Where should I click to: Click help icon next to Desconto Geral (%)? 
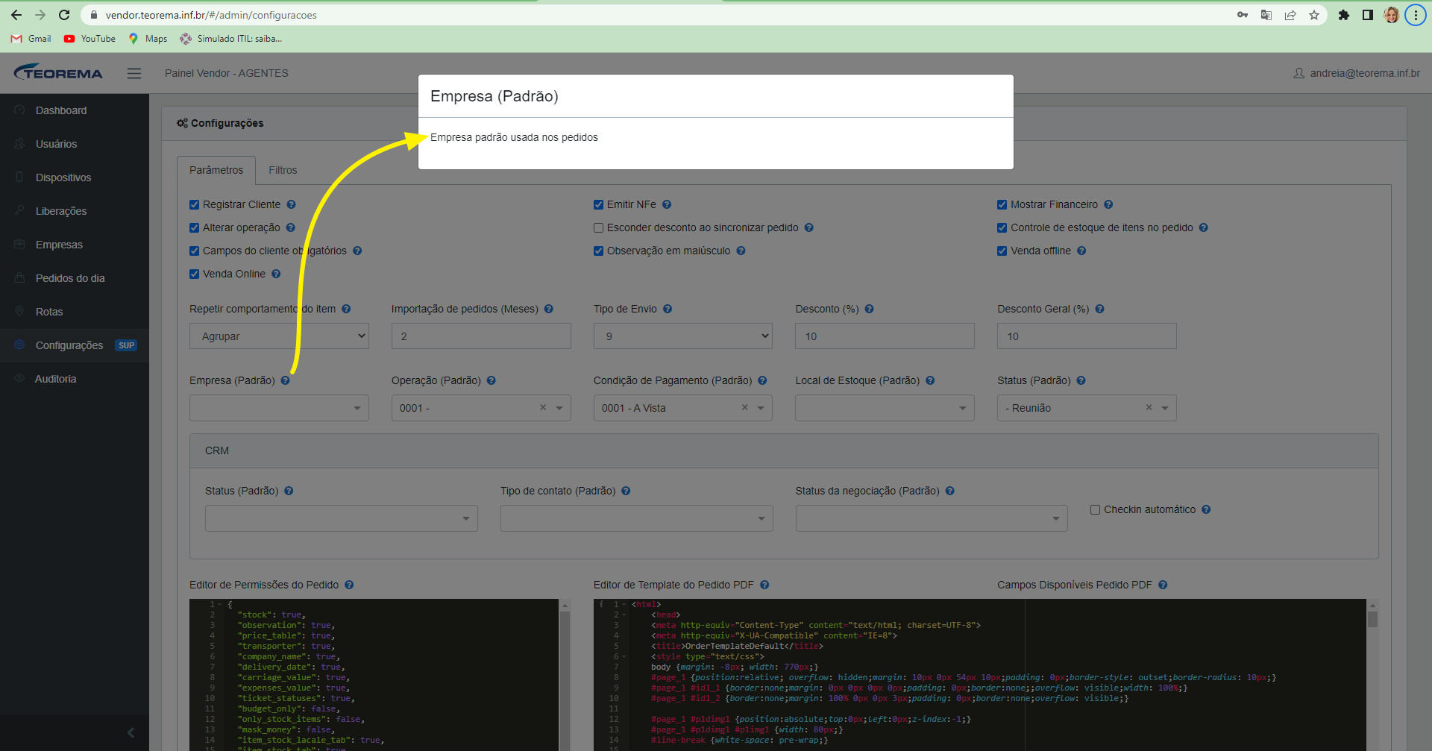tap(1099, 309)
